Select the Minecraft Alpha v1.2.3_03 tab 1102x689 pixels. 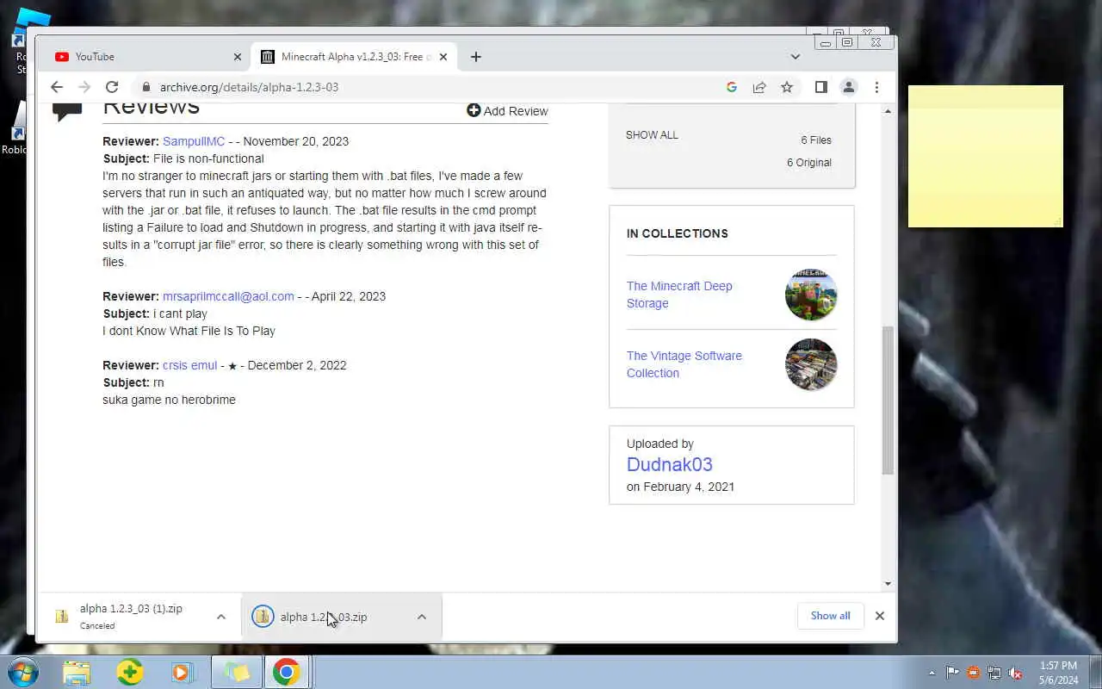(354, 57)
